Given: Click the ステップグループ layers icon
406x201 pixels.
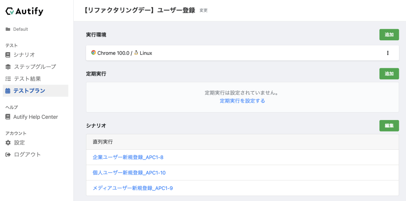Looking at the screenshot, I should pos(8,67).
